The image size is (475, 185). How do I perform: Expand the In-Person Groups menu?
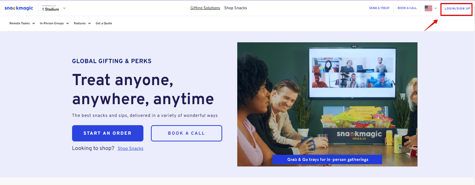(54, 23)
